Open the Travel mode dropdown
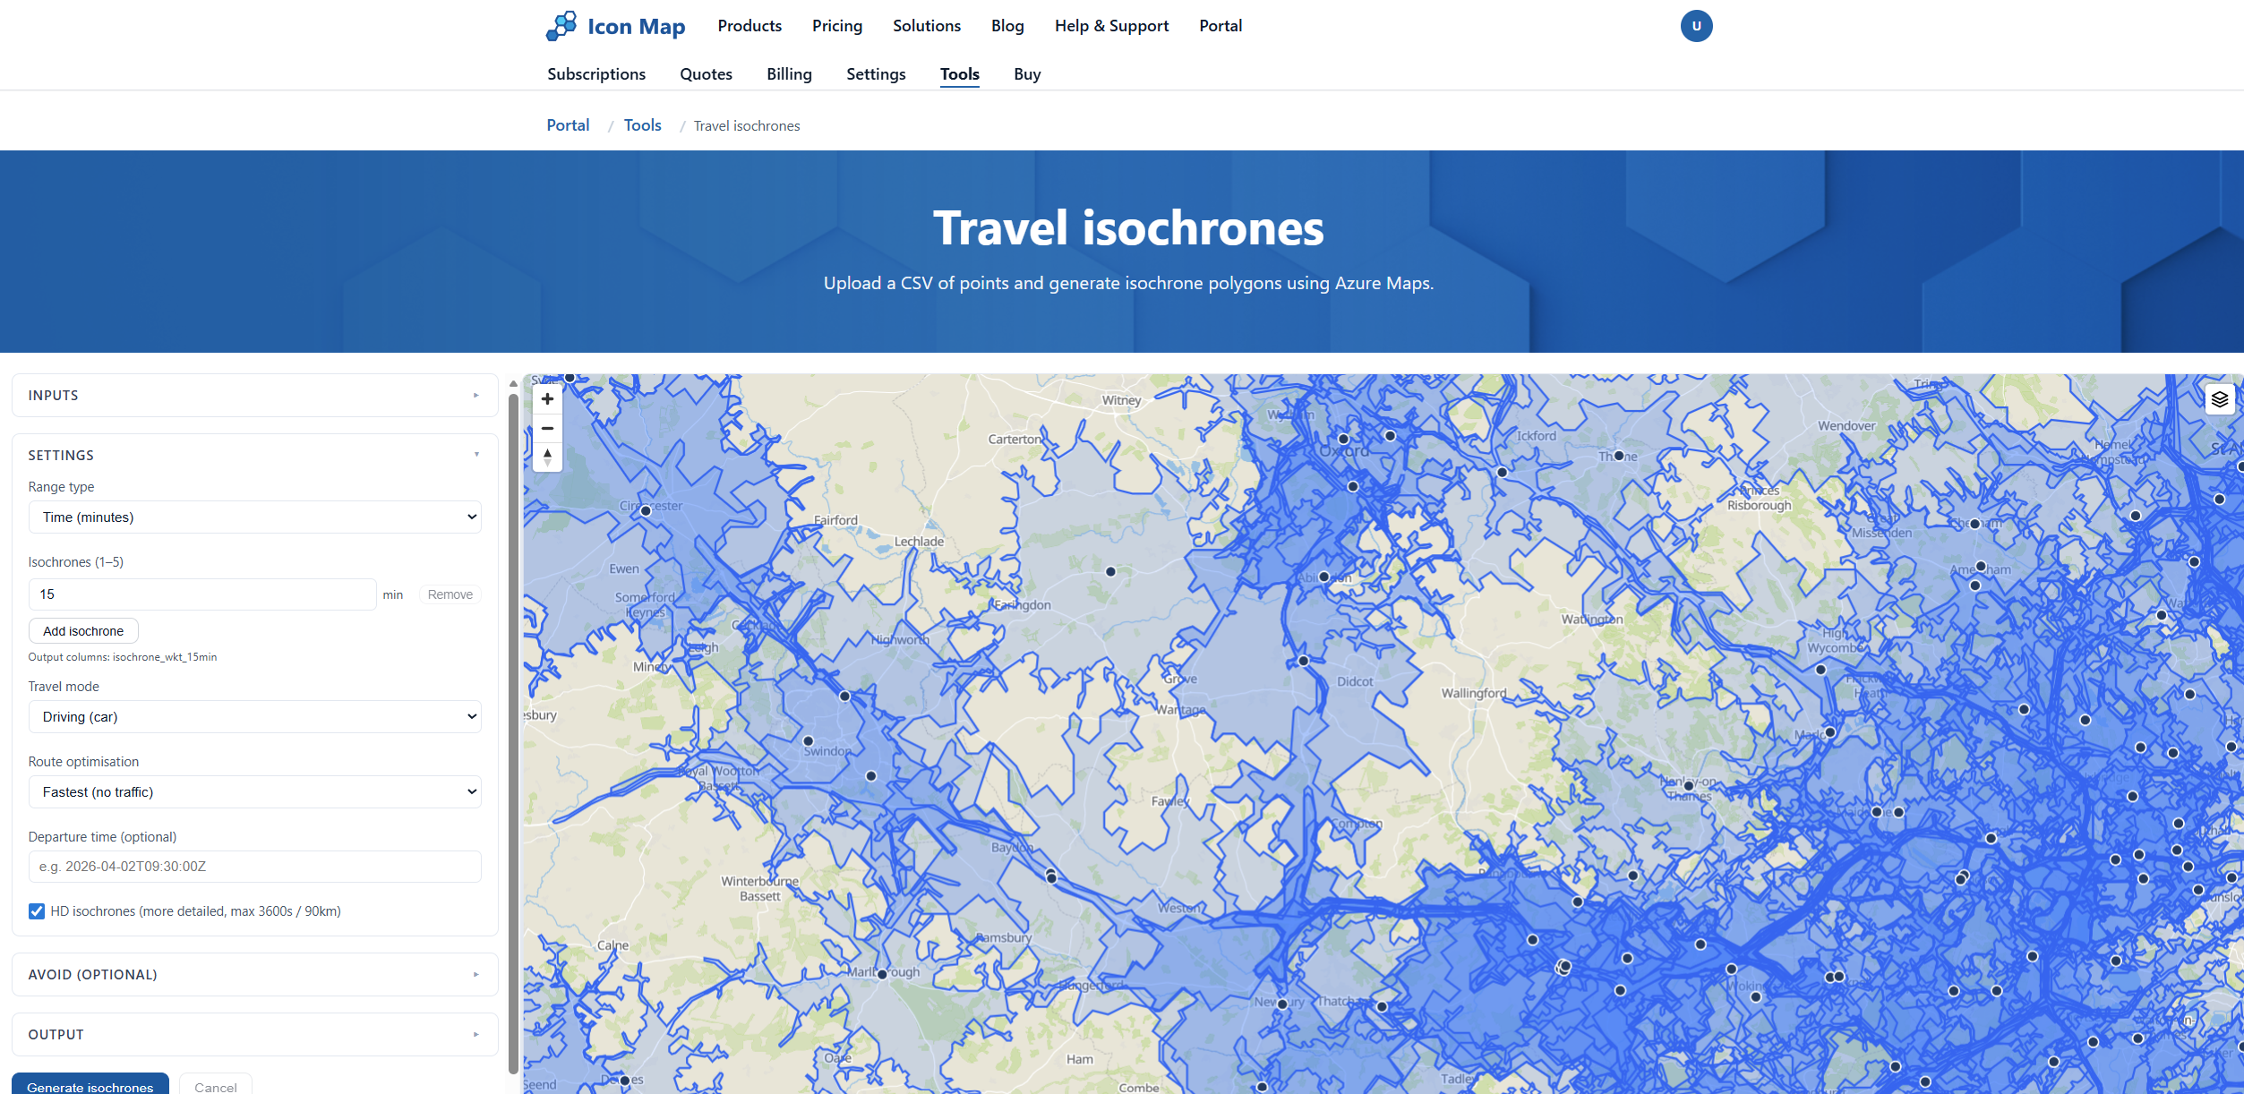 (x=254, y=716)
